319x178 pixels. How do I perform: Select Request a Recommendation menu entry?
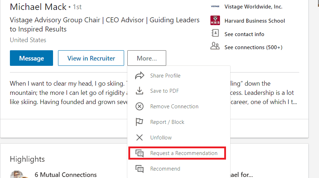(184, 153)
